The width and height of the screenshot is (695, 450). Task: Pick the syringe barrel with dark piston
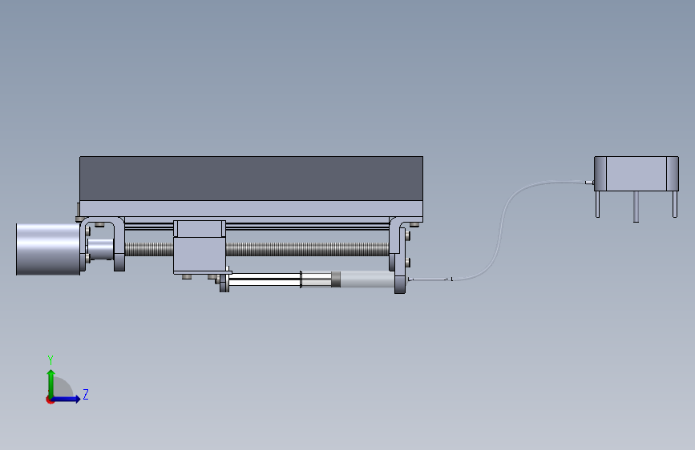point(348,280)
